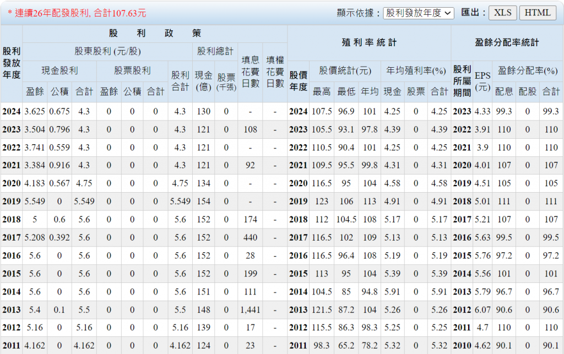Click the 股利所屬期間 column header
The image size is (564, 354).
(x=462, y=81)
